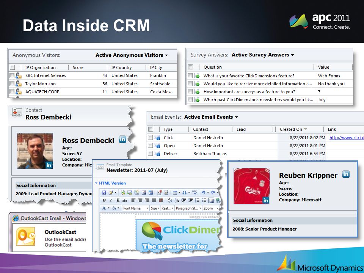Select the format painter brush icon

tap(111, 193)
